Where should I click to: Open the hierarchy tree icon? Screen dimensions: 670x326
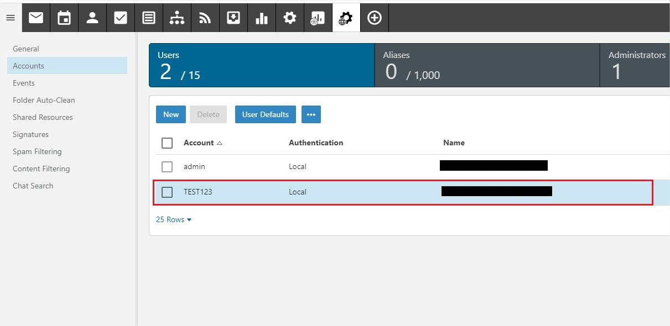tap(177, 18)
